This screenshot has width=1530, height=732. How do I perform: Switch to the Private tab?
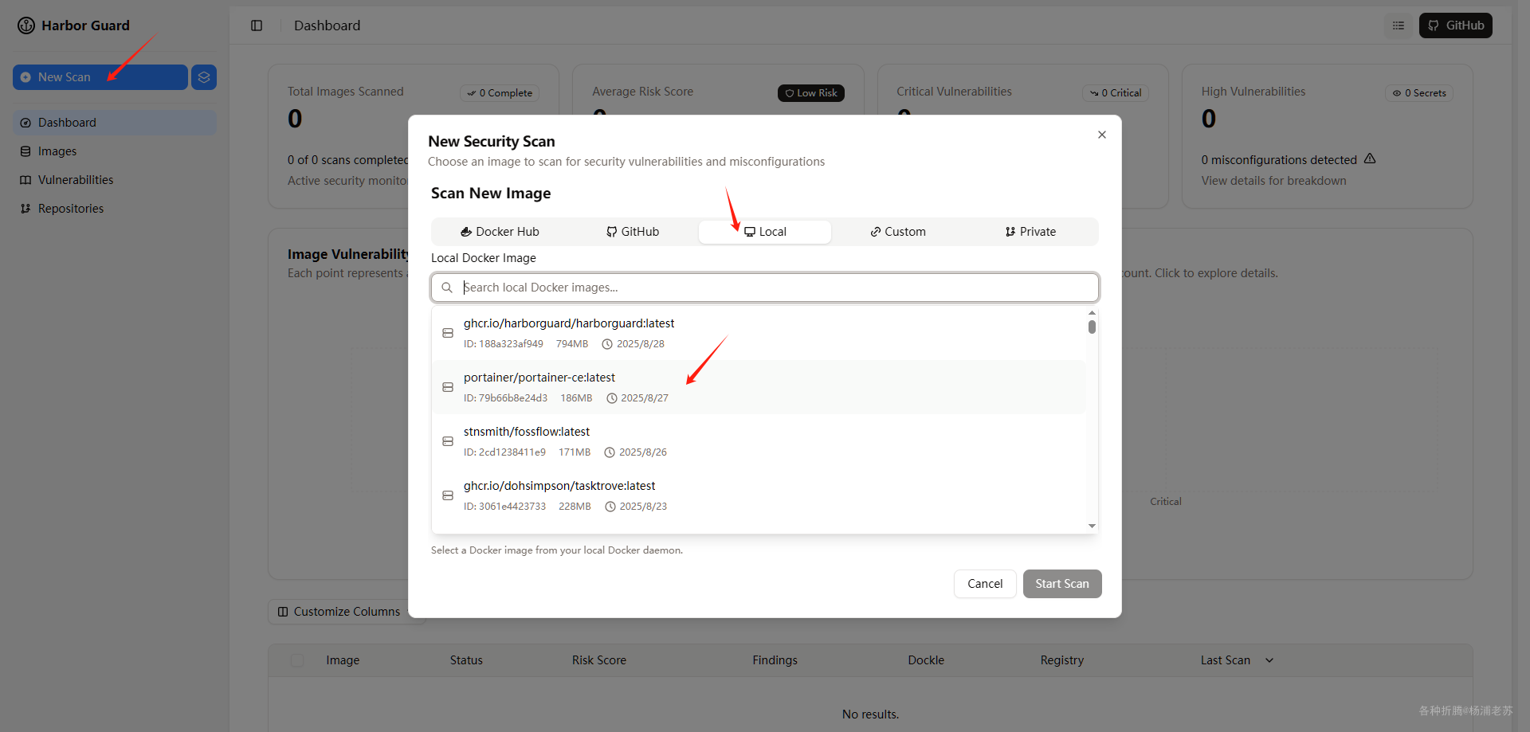click(1030, 232)
